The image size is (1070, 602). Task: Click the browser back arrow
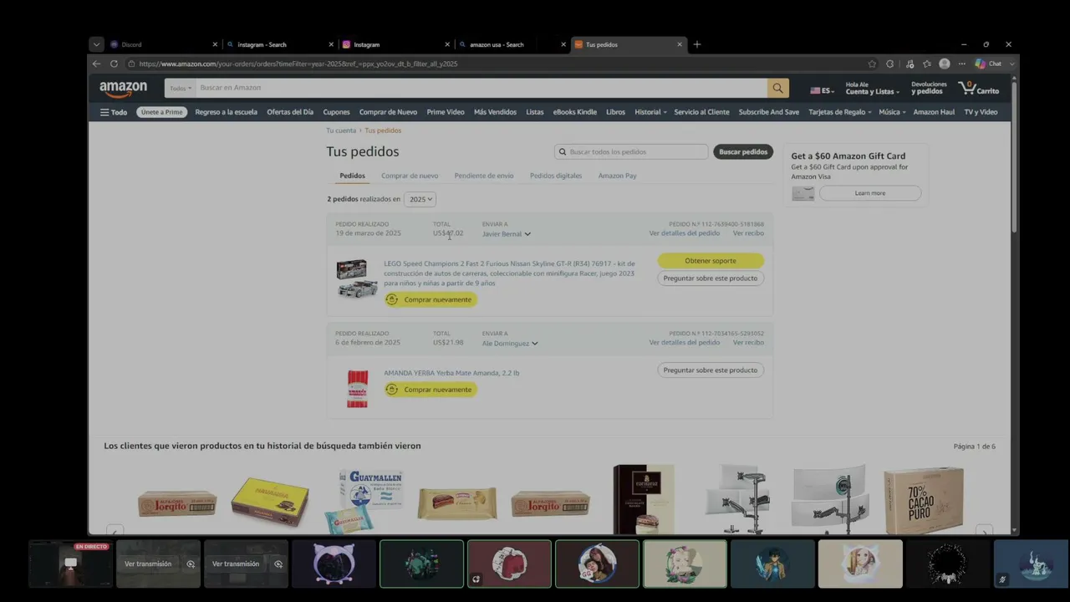click(x=96, y=64)
